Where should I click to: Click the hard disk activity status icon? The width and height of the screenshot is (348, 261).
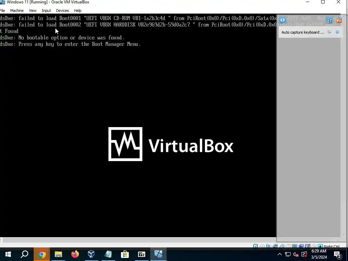tap(255, 246)
